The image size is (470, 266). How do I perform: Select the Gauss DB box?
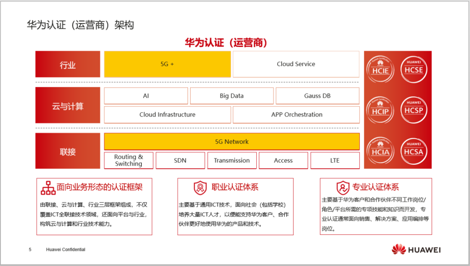[317, 96]
